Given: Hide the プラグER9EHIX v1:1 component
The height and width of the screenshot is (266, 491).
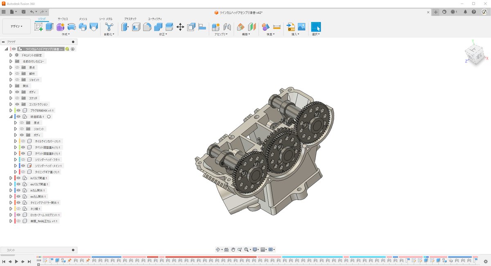Looking at the screenshot, I should point(18,110).
